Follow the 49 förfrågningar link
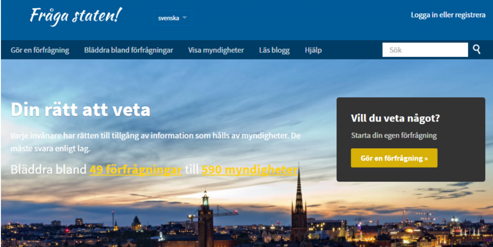Viewport: 493px width, 247px height. 136,170
